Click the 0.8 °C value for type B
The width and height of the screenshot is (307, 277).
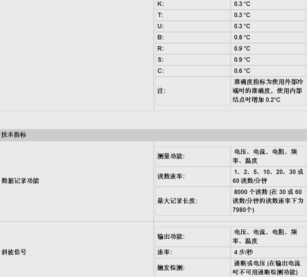tap(242, 37)
